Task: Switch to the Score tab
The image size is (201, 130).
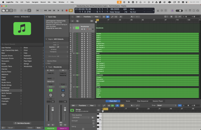Action: [x=128, y=101]
